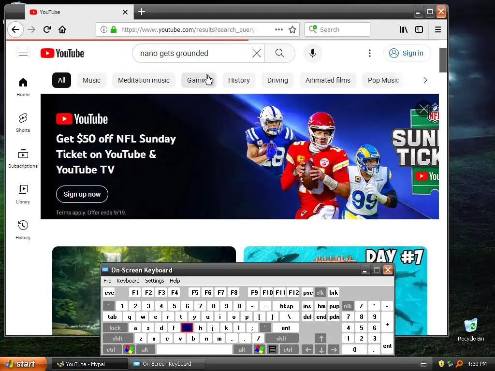
Task: Click the page vertical scrollbar thumb
Action: (443, 60)
